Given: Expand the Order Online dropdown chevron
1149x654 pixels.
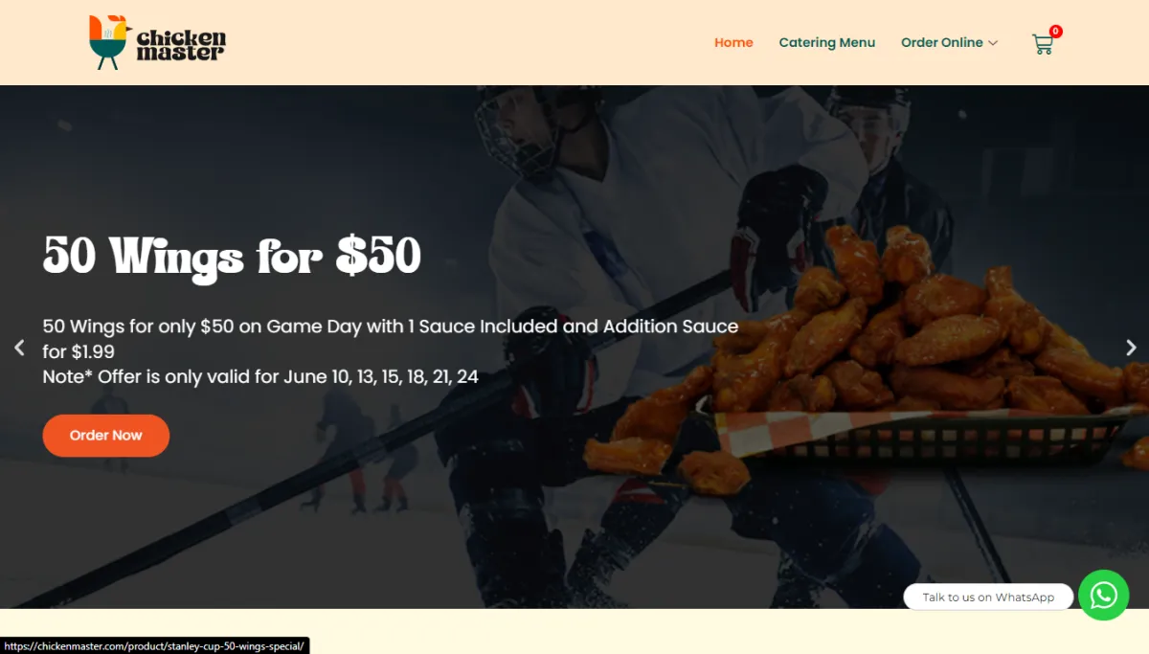Looking at the screenshot, I should point(993,43).
